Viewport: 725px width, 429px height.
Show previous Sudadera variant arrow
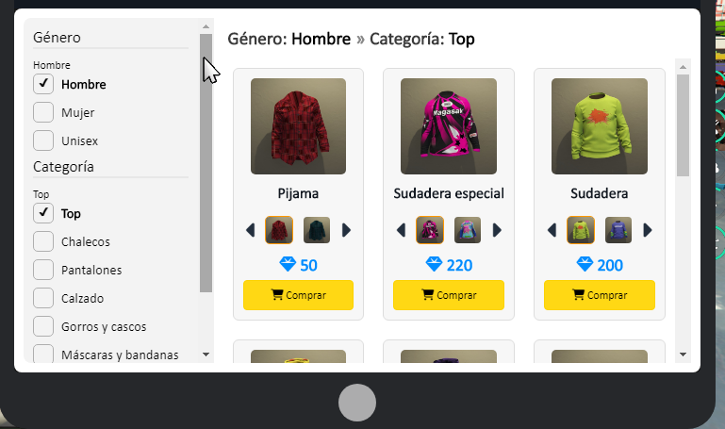pyautogui.click(x=552, y=230)
